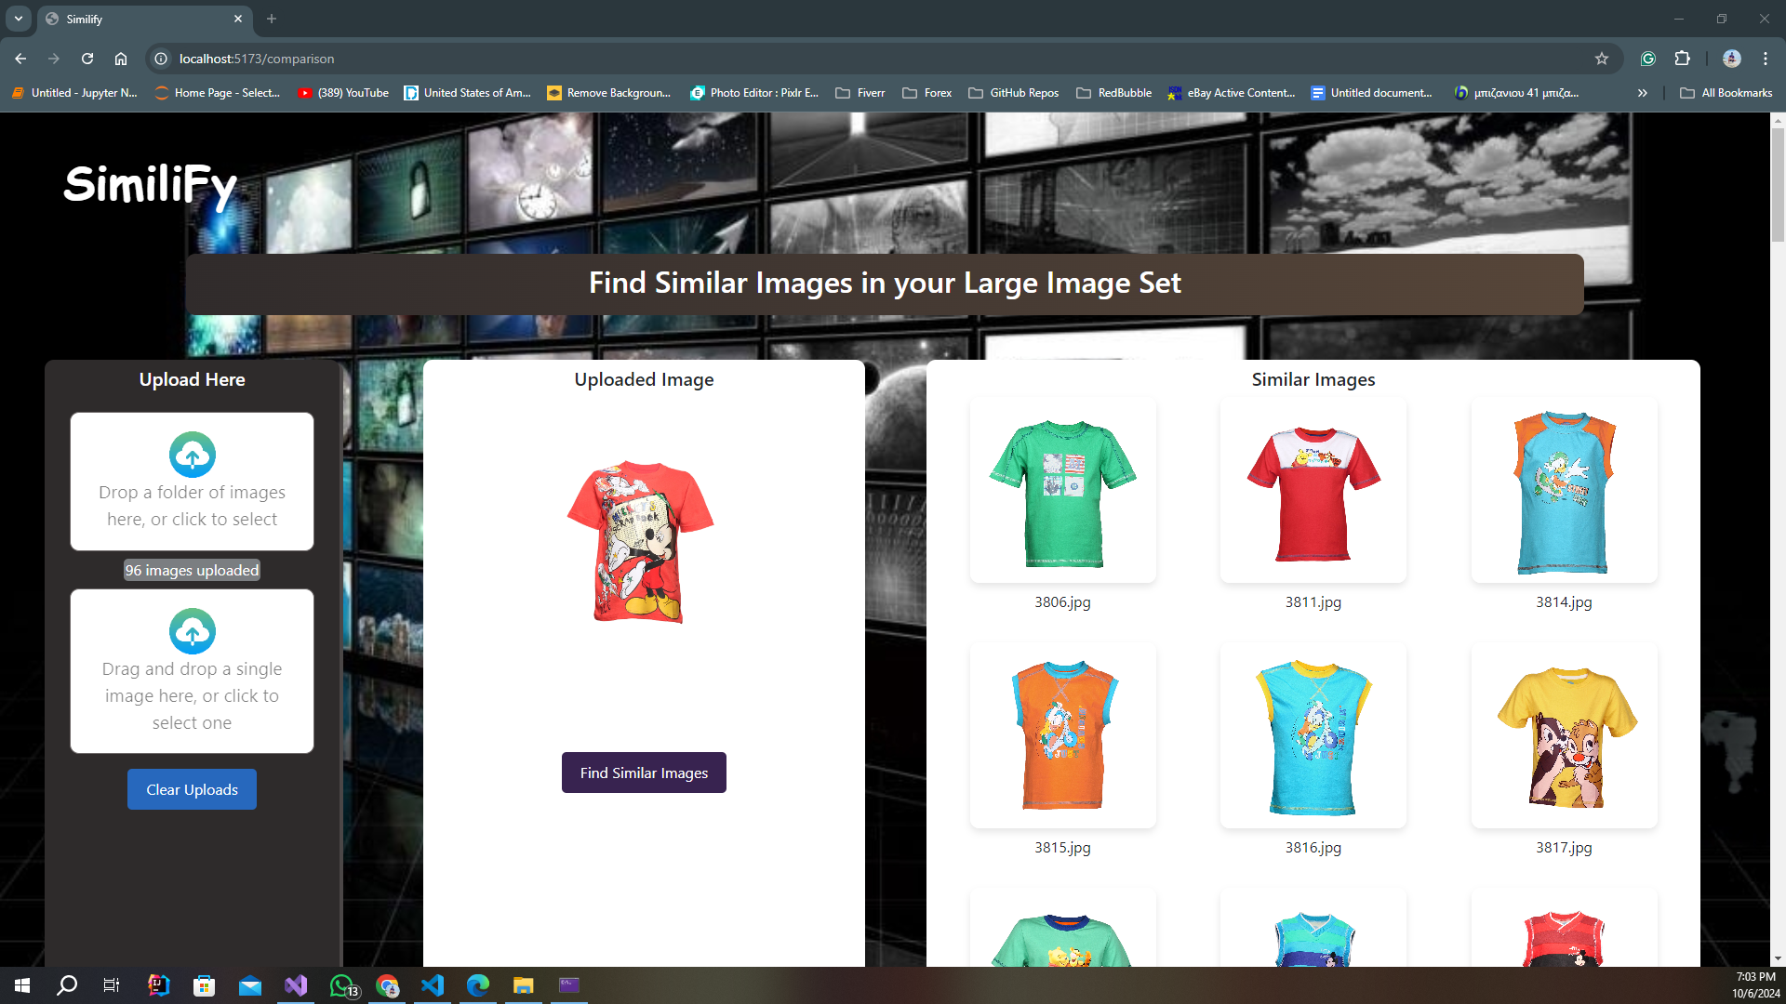The height and width of the screenshot is (1004, 1786).
Task: Show more bookmarks with double chevron
Action: pyautogui.click(x=1643, y=93)
